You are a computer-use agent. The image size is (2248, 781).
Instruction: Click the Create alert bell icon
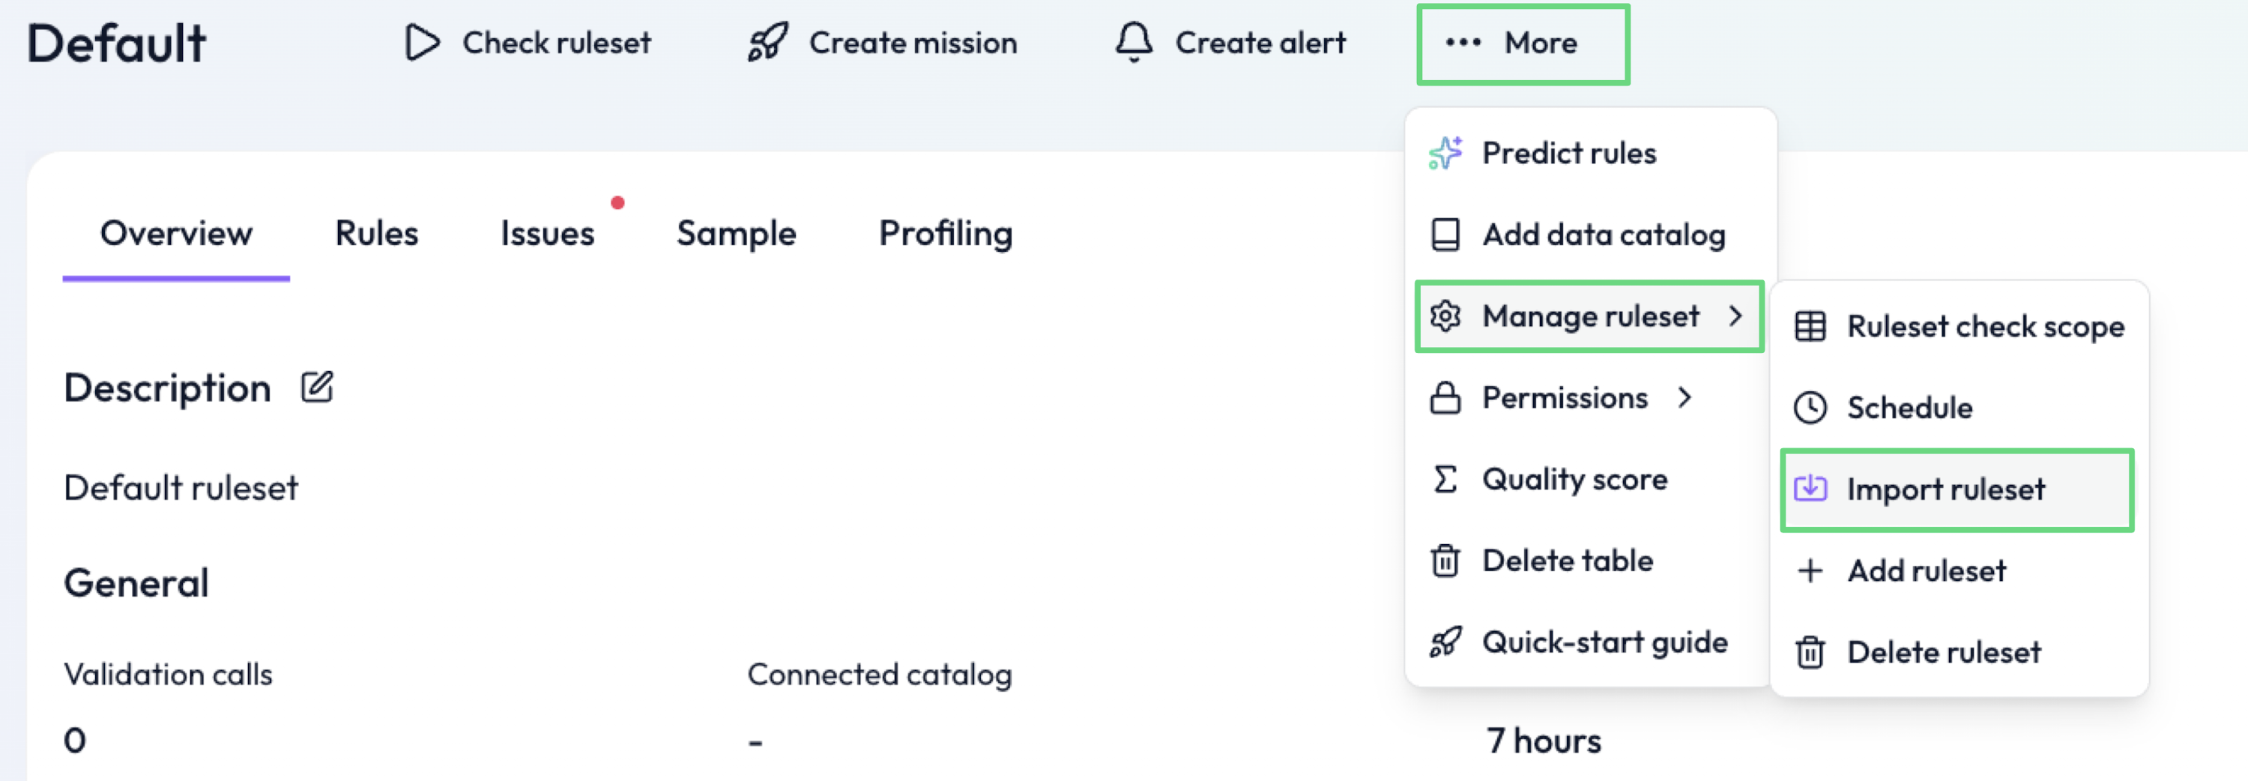tap(1134, 43)
